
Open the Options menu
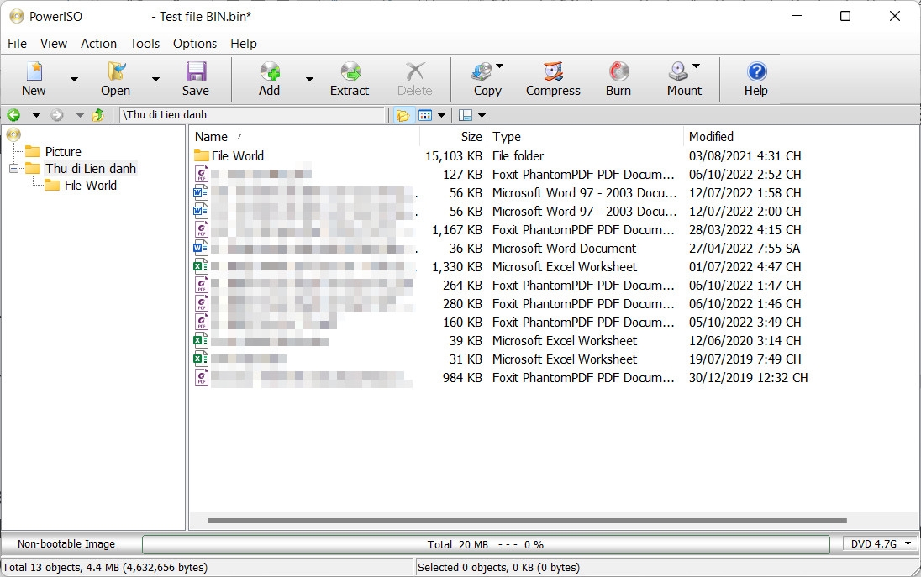point(195,44)
